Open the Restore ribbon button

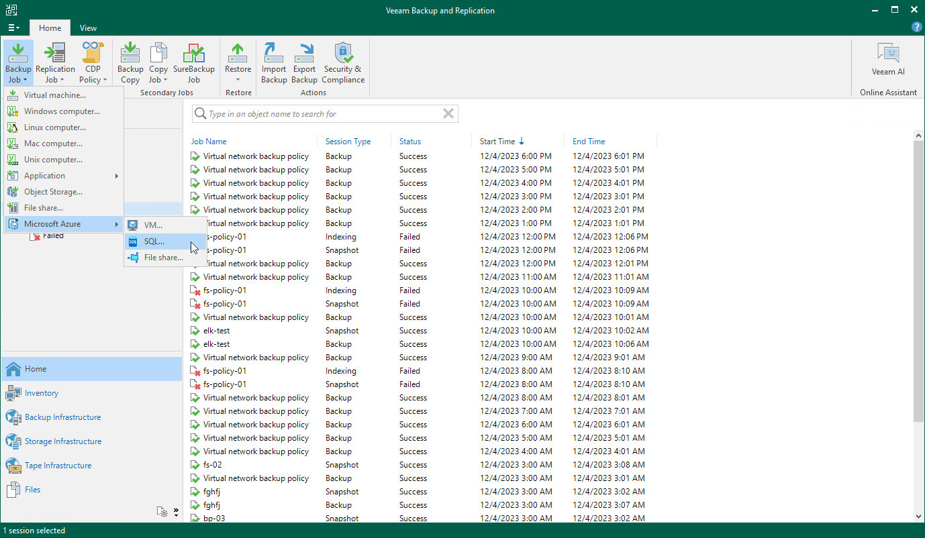(x=238, y=62)
